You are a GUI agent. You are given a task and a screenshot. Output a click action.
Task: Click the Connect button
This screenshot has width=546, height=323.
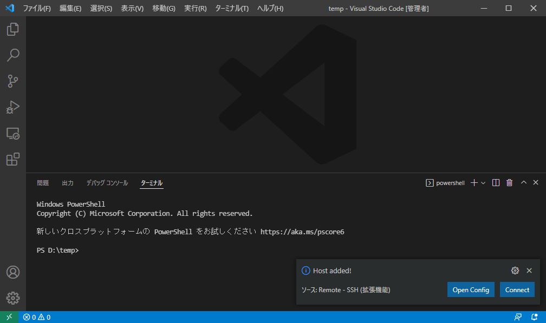pyautogui.click(x=517, y=289)
